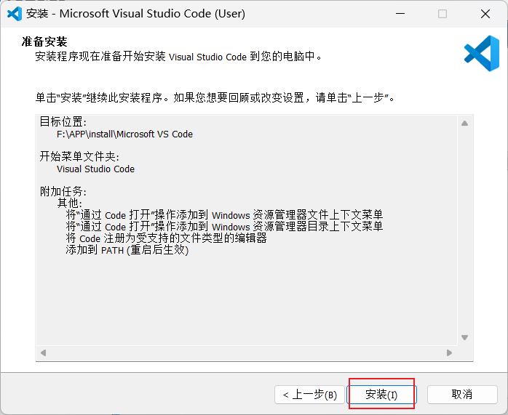508x415 pixels.
Task: Click the 目标位置 label
Action: tap(63, 122)
